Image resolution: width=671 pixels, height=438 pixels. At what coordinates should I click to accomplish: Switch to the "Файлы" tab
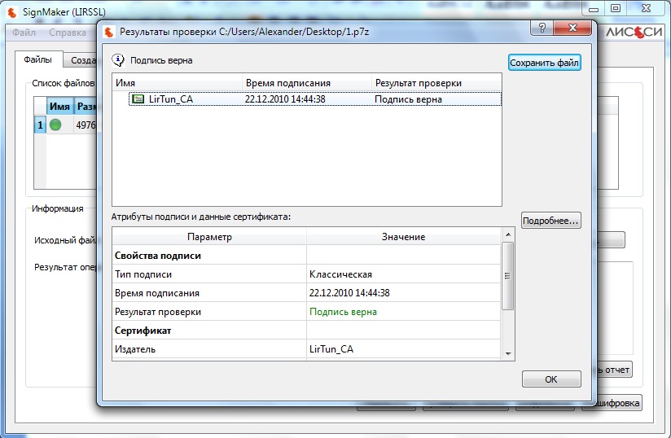37,59
